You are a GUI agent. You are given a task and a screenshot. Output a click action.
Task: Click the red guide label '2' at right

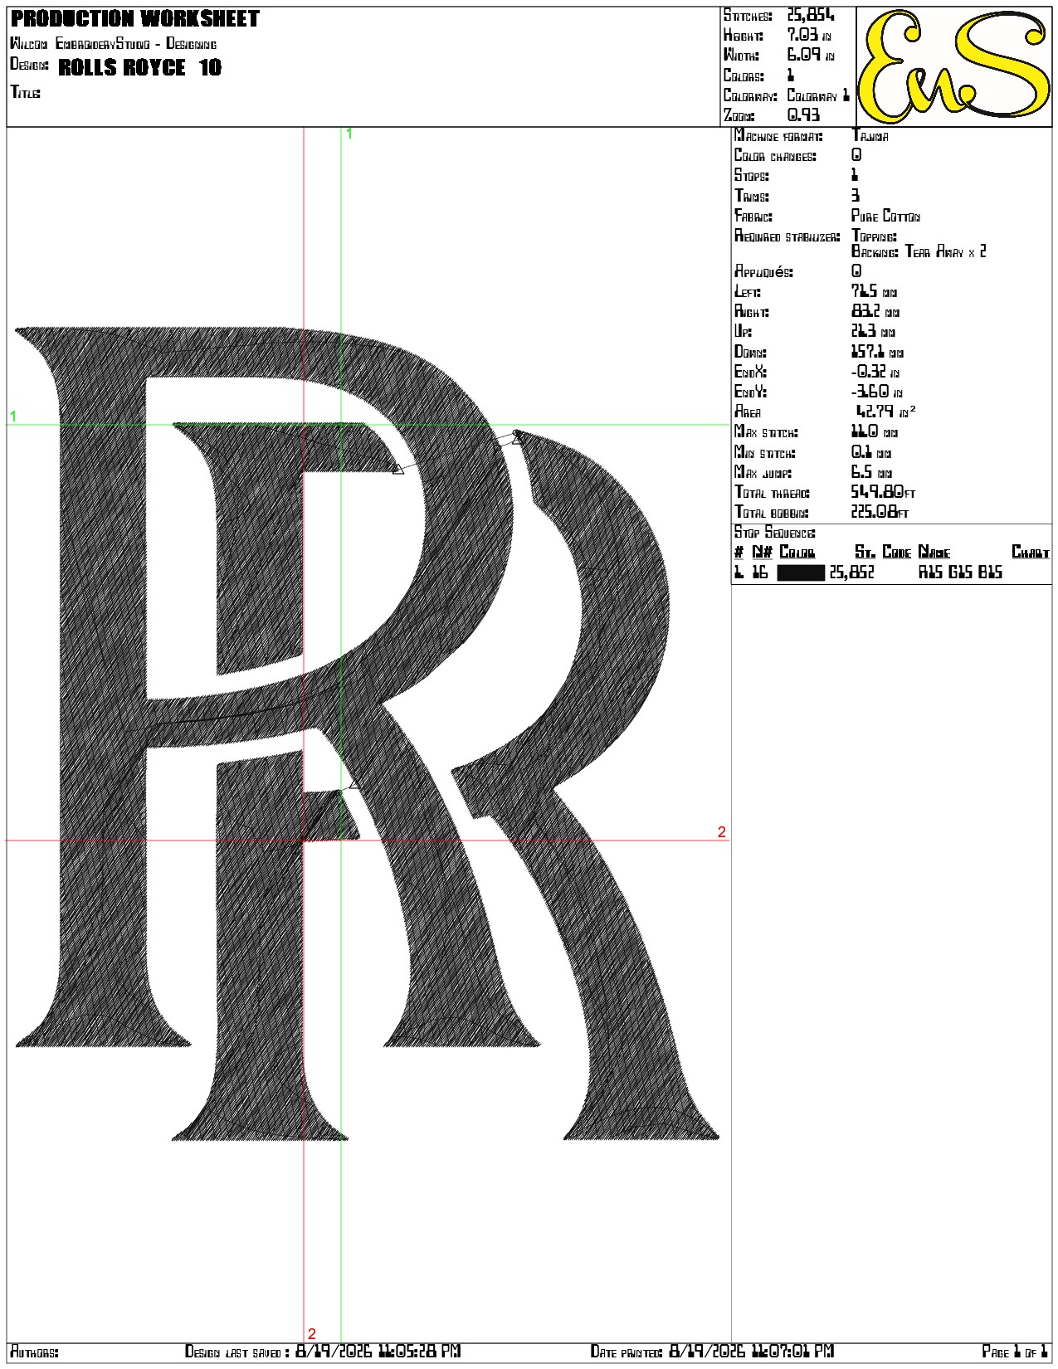point(722,832)
